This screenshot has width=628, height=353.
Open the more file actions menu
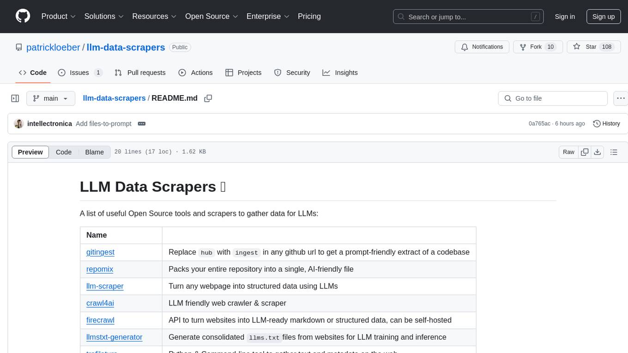coord(621,98)
